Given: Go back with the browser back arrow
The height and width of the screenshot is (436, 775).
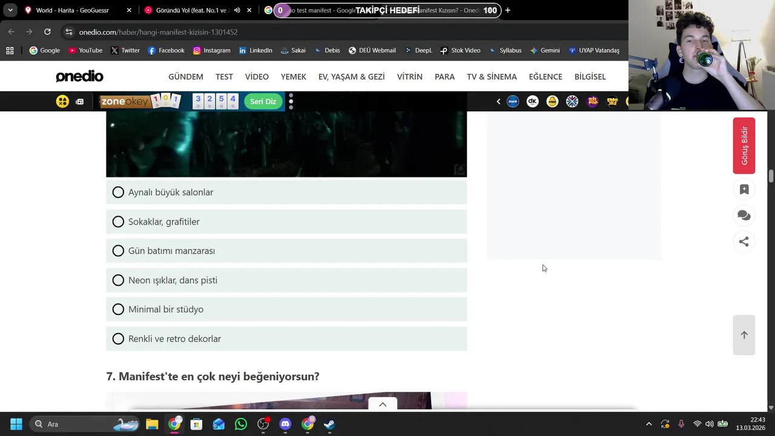Looking at the screenshot, I should click(x=11, y=31).
